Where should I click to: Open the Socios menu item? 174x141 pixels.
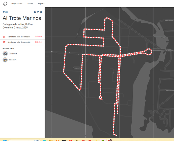pyautogui.click(x=30, y=4)
